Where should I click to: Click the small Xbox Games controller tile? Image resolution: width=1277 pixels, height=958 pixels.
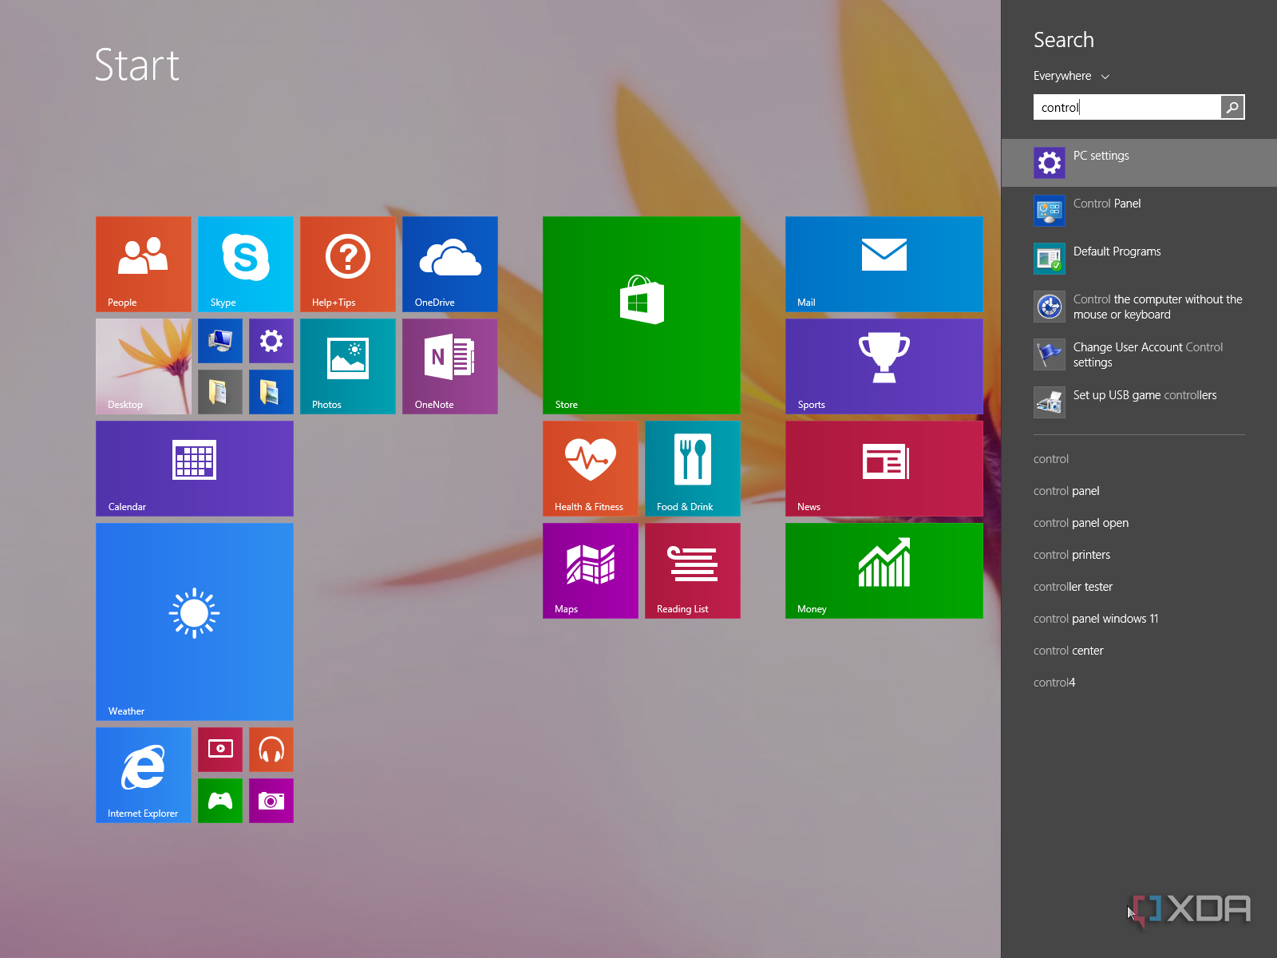219,800
